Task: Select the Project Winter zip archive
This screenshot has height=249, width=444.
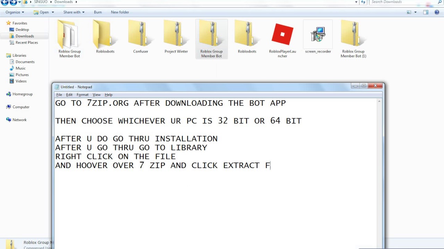Action: [176, 37]
